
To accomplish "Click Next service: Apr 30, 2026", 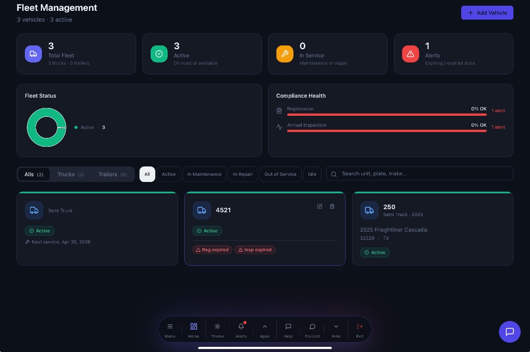I will pos(58,242).
